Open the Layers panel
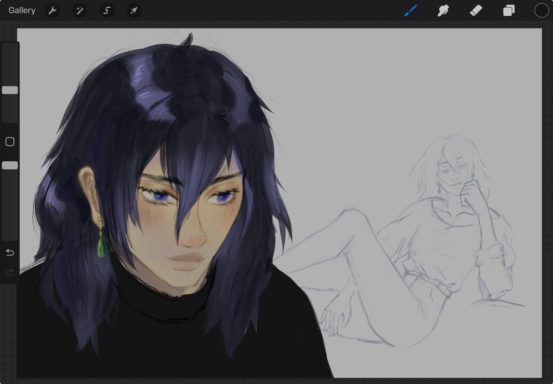Screen dimensions: 553x384 [x=509, y=10]
